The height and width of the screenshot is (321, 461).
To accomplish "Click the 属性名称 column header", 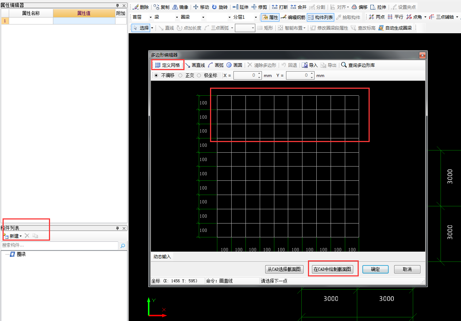I will 31,13.
